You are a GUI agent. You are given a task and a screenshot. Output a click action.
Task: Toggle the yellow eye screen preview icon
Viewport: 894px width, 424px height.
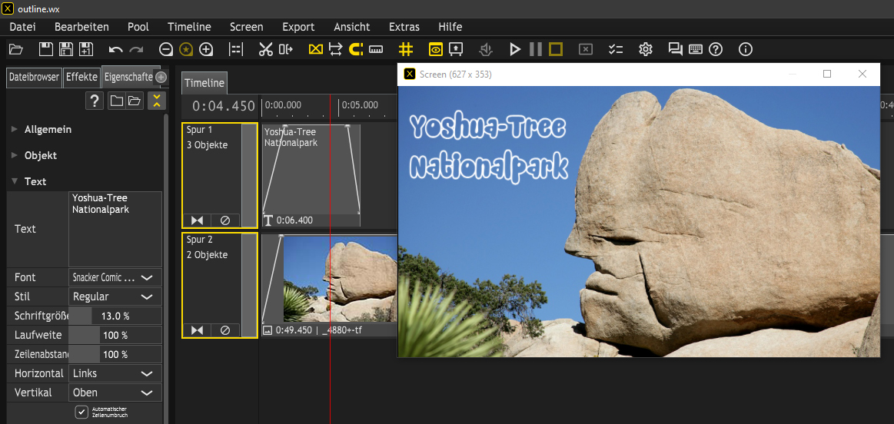(436, 50)
